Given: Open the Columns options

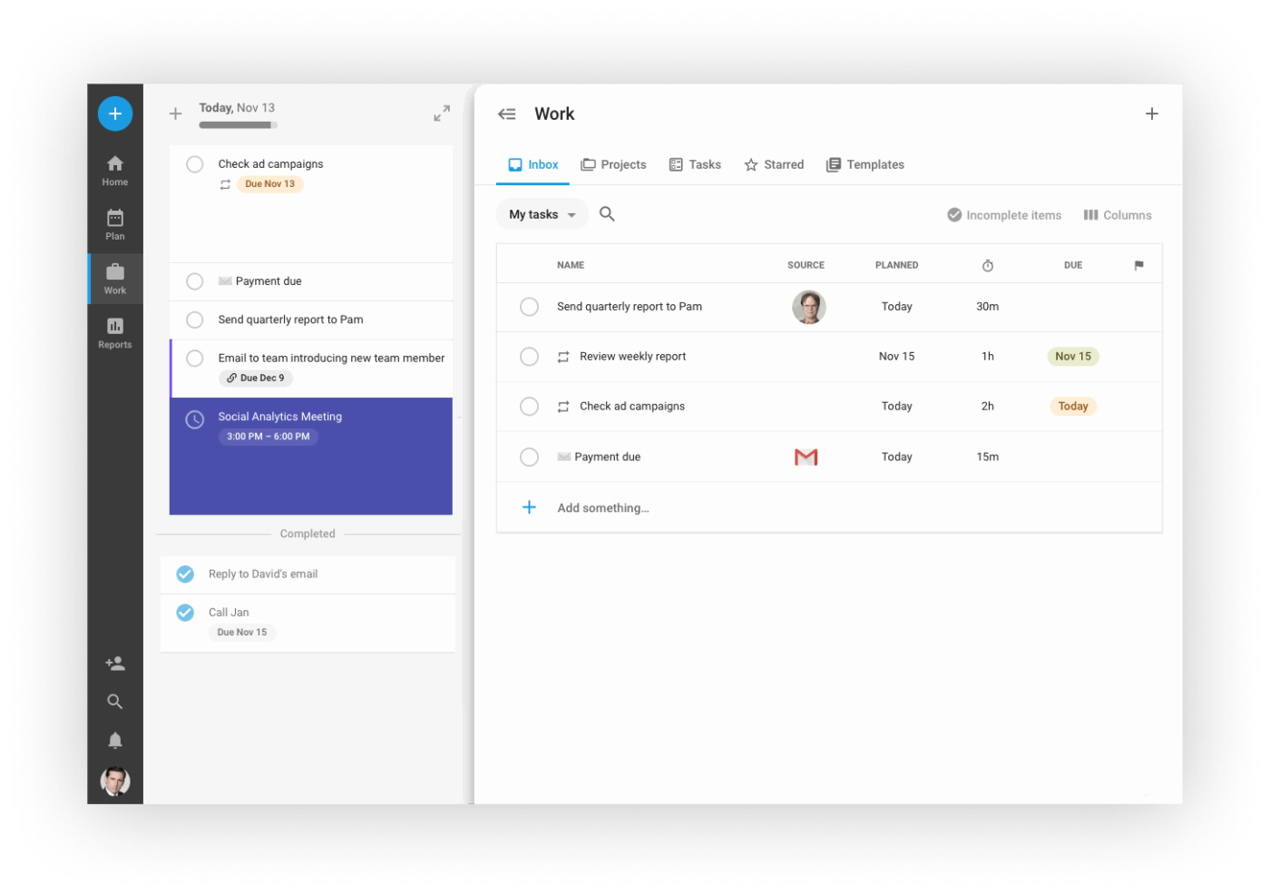Looking at the screenshot, I should coord(1118,214).
